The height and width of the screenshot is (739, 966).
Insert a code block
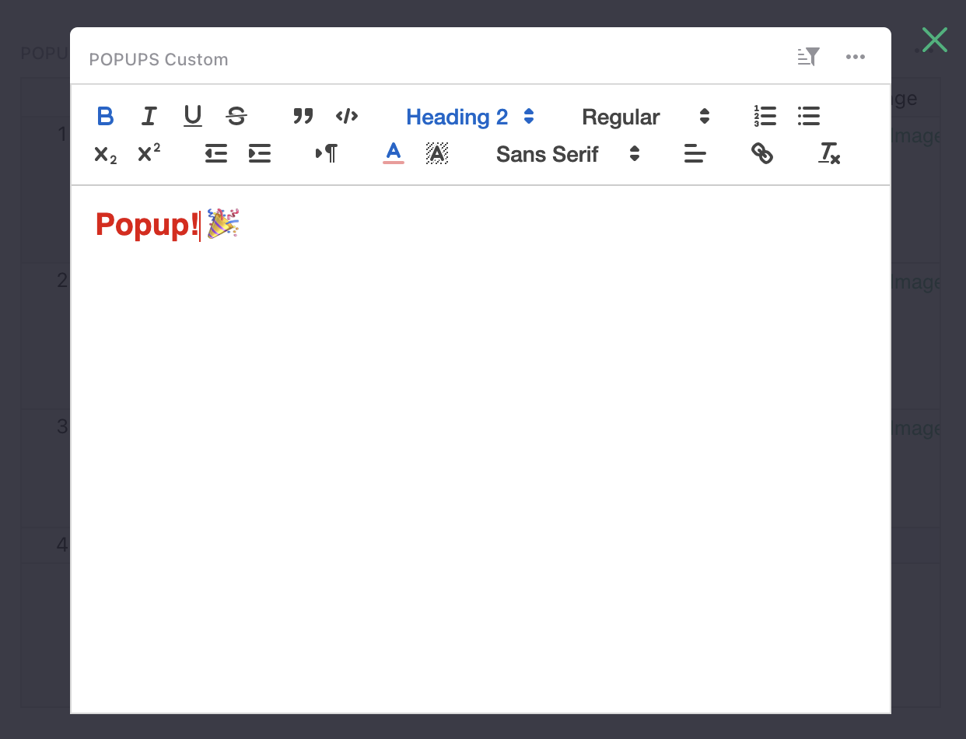(347, 116)
